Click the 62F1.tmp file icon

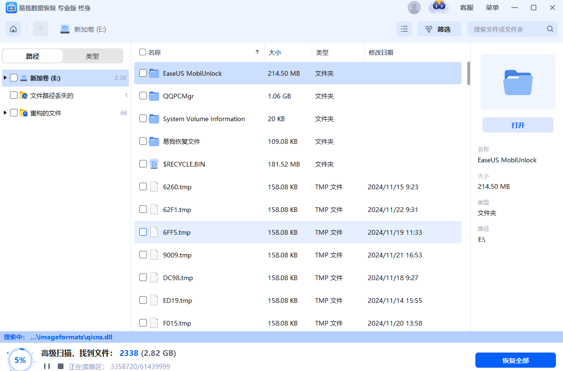pos(154,209)
